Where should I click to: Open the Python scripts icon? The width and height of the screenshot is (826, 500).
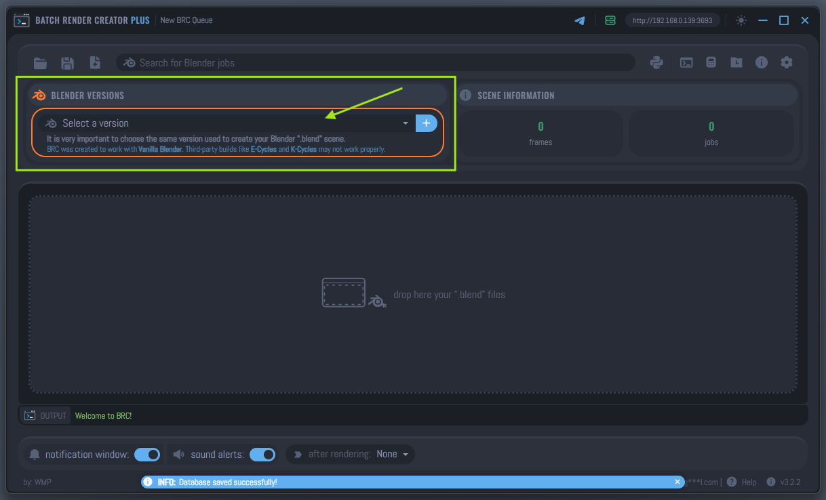pyautogui.click(x=656, y=62)
